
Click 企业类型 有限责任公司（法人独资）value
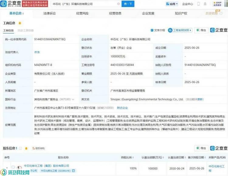click(49, 74)
